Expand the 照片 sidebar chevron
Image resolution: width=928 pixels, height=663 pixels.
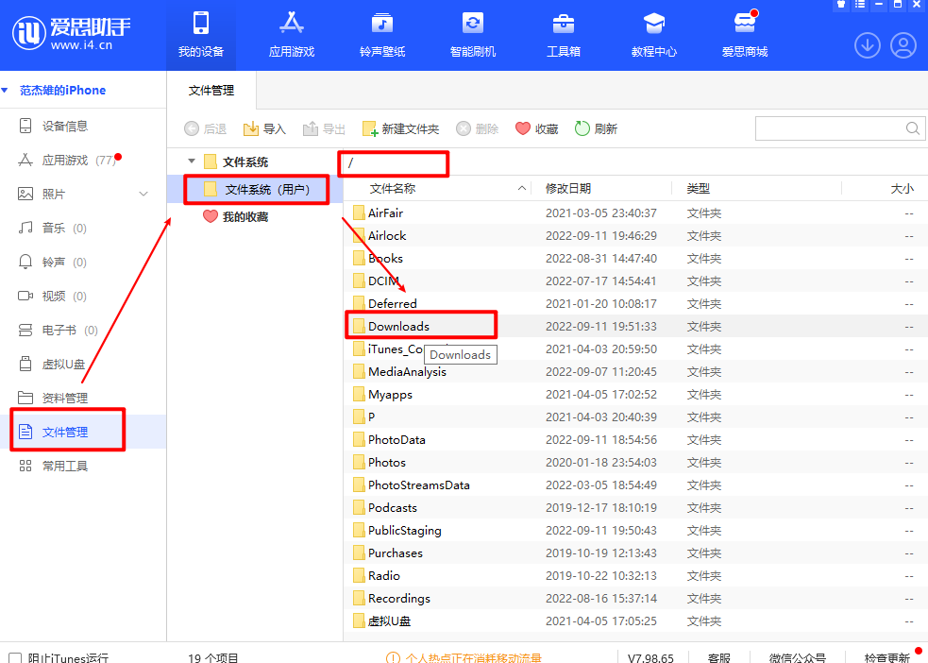[x=143, y=195]
